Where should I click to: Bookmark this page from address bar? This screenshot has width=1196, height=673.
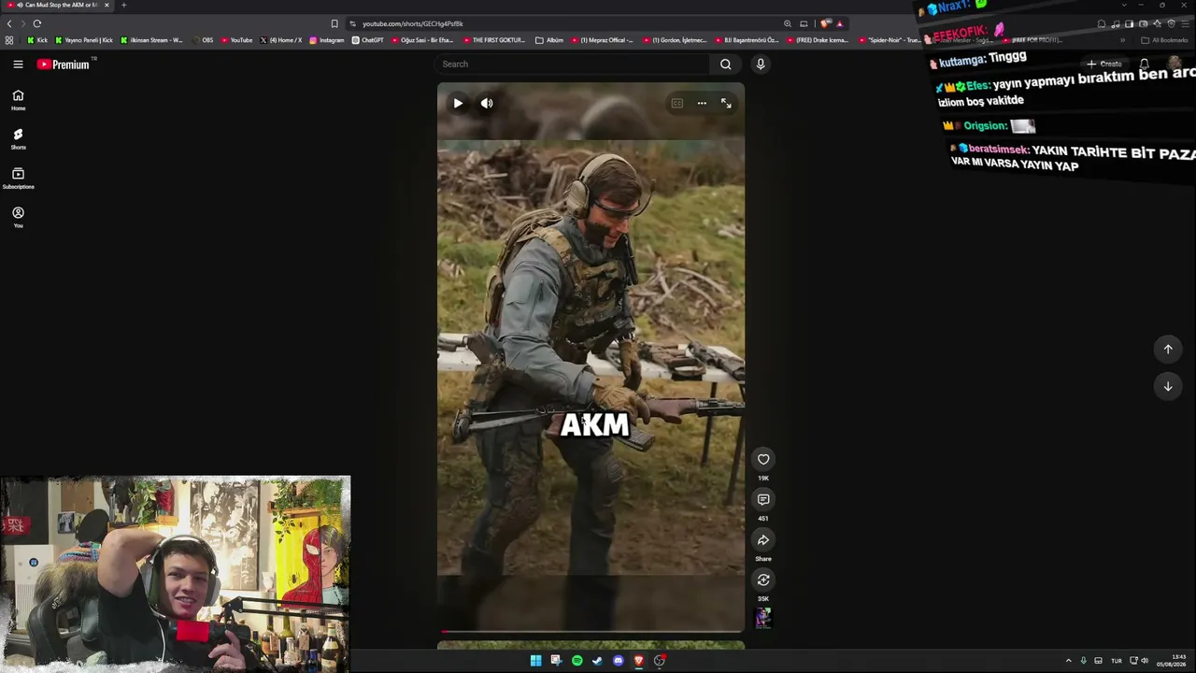(335, 23)
